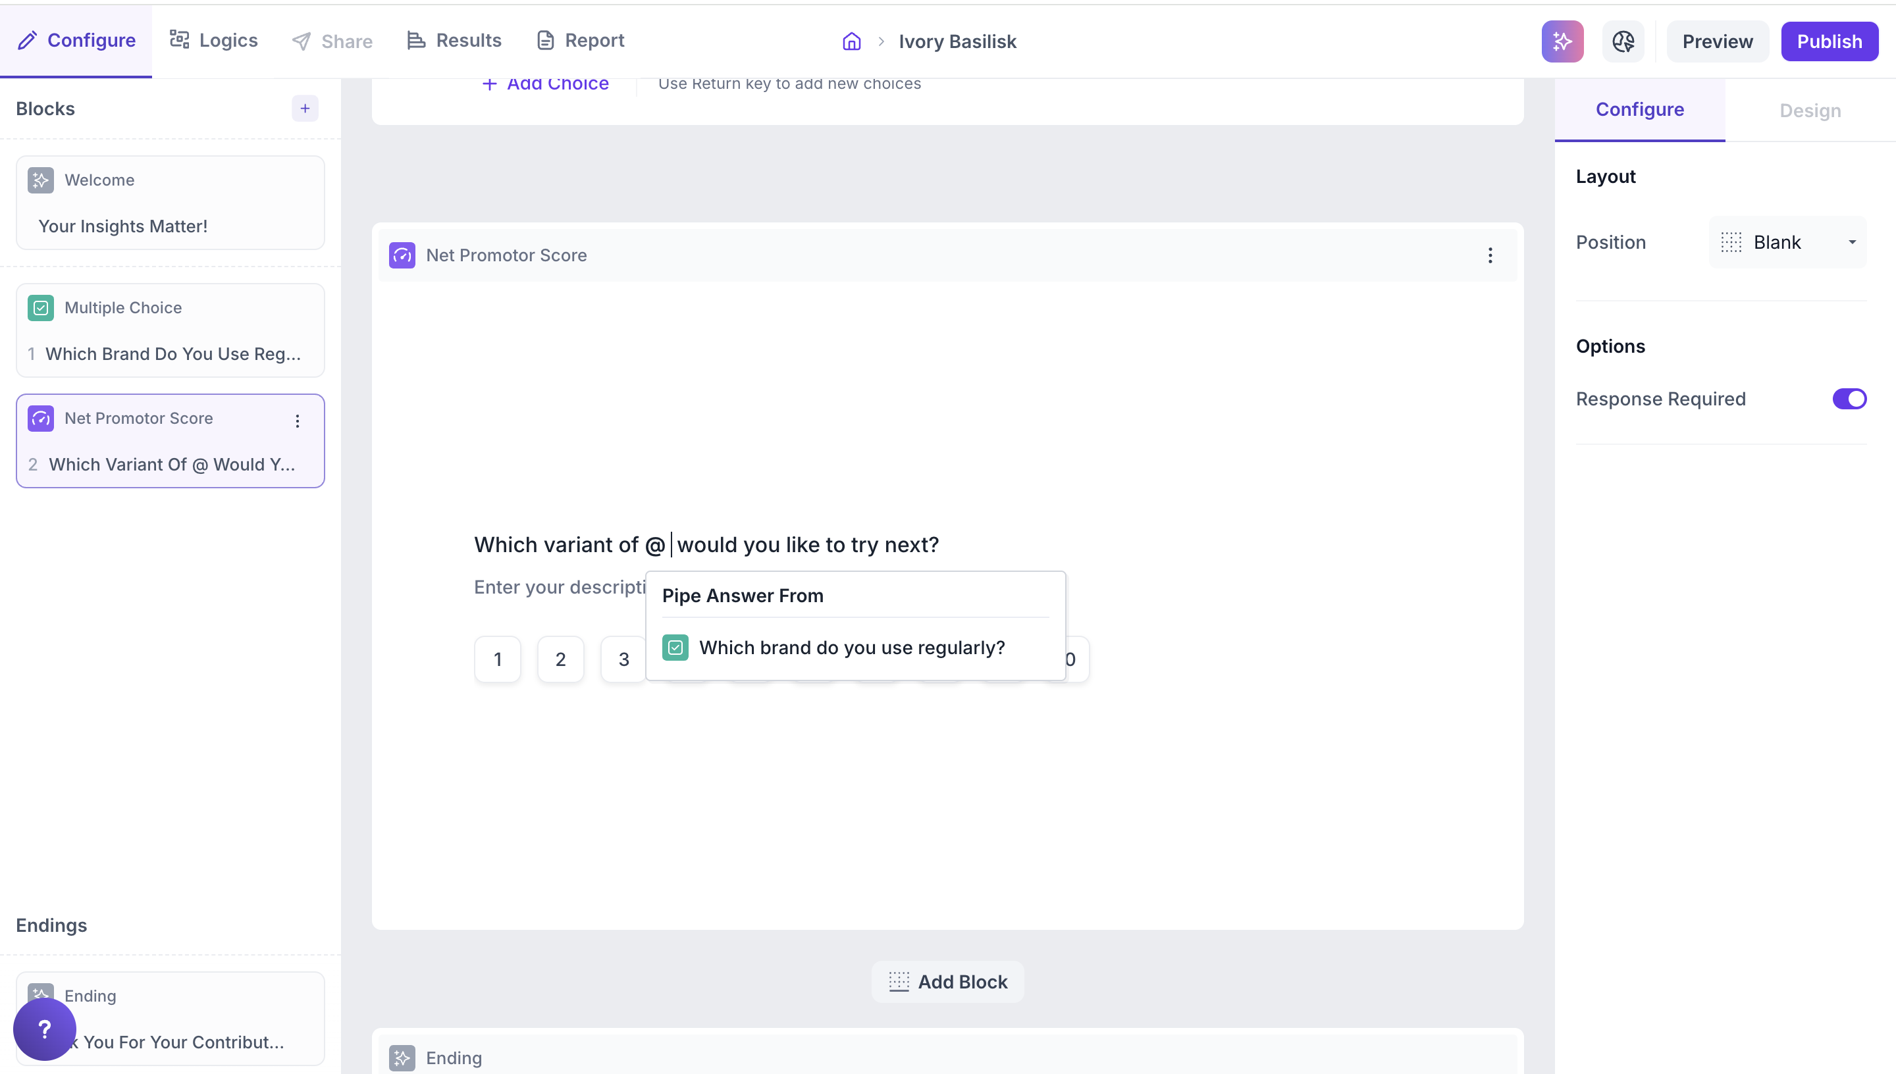Switch to the Design tab
Image resolution: width=1896 pixels, height=1074 pixels.
1810,111
